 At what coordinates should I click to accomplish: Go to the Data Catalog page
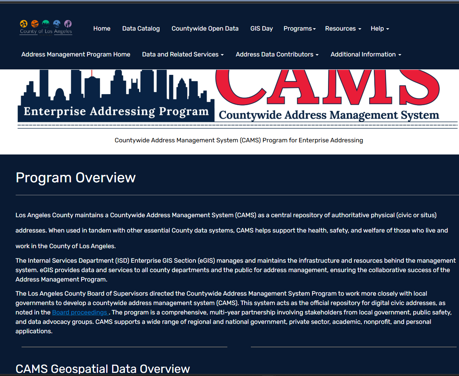(x=141, y=29)
